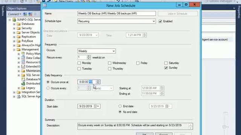Open the Toolbox side tab
This screenshot has height=135, width=241.
click(3, 11)
